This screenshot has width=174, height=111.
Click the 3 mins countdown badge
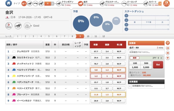(x=9, y=26)
